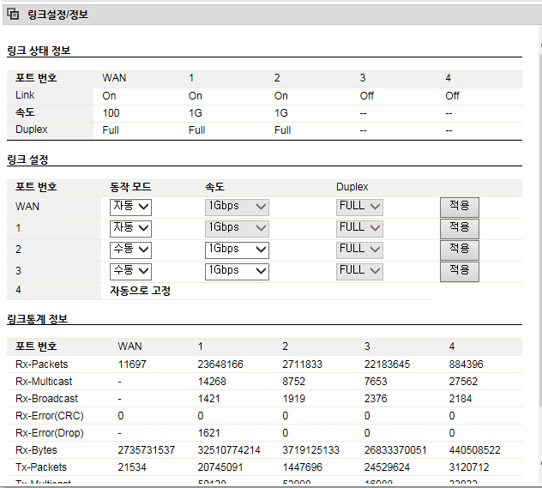Click 적용 button for port 2
The image size is (542, 488).
(460, 250)
